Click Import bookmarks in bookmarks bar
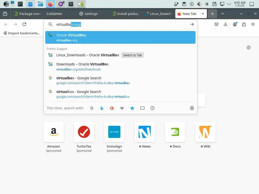The image size is (259, 194). tap(22, 33)
